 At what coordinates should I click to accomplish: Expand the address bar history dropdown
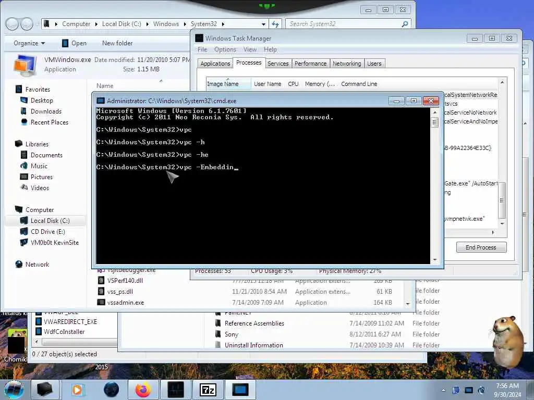pyautogui.click(x=263, y=24)
